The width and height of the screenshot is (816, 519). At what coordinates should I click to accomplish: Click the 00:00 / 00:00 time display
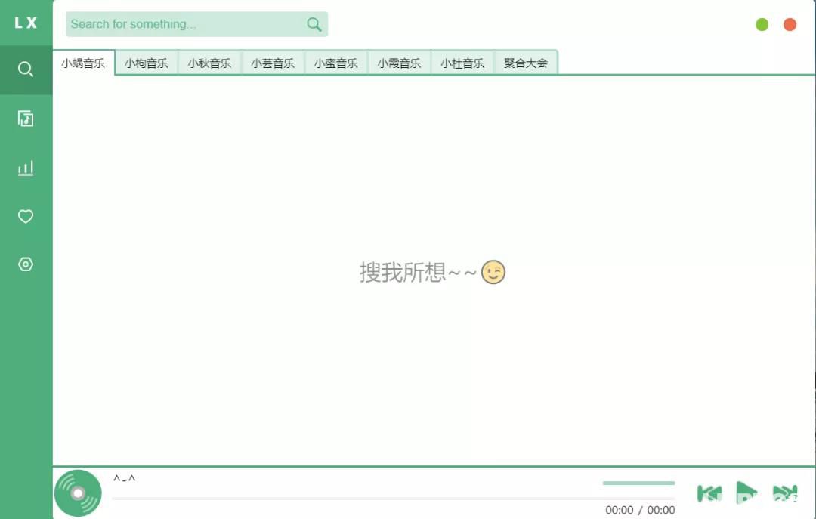(640, 510)
